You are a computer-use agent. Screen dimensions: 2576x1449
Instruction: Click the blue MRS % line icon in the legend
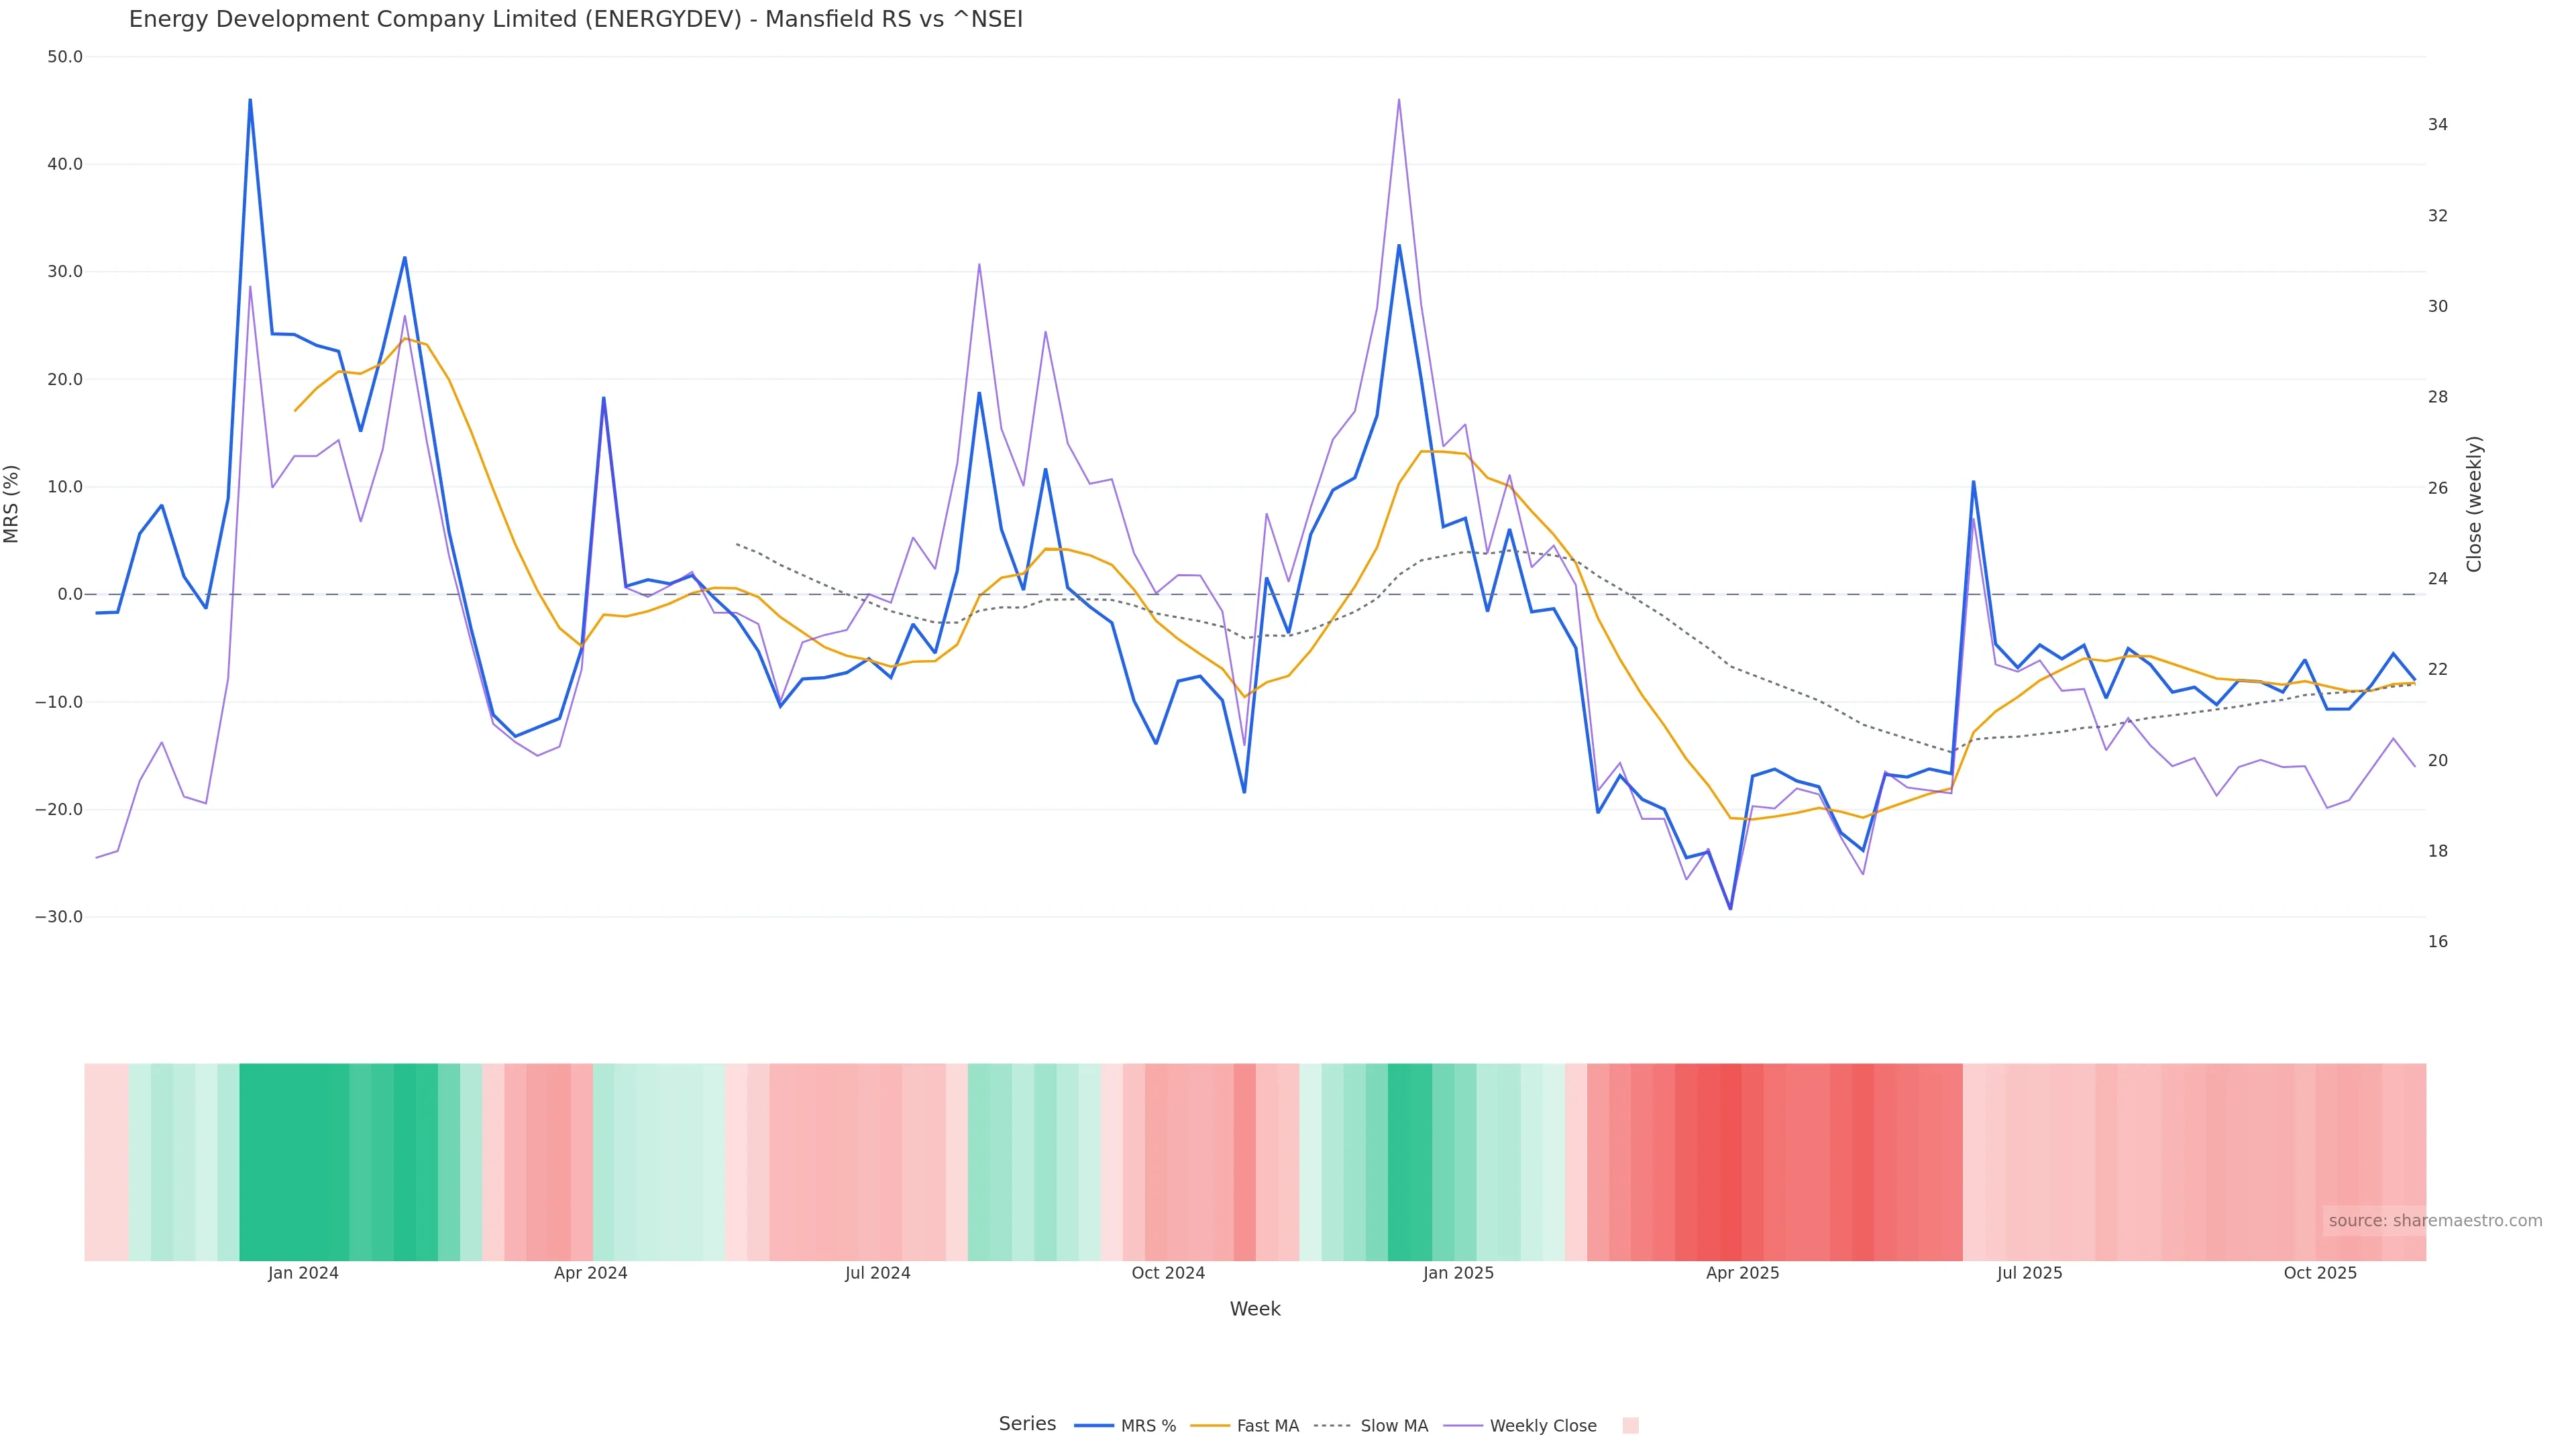click(x=1094, y=1426)
